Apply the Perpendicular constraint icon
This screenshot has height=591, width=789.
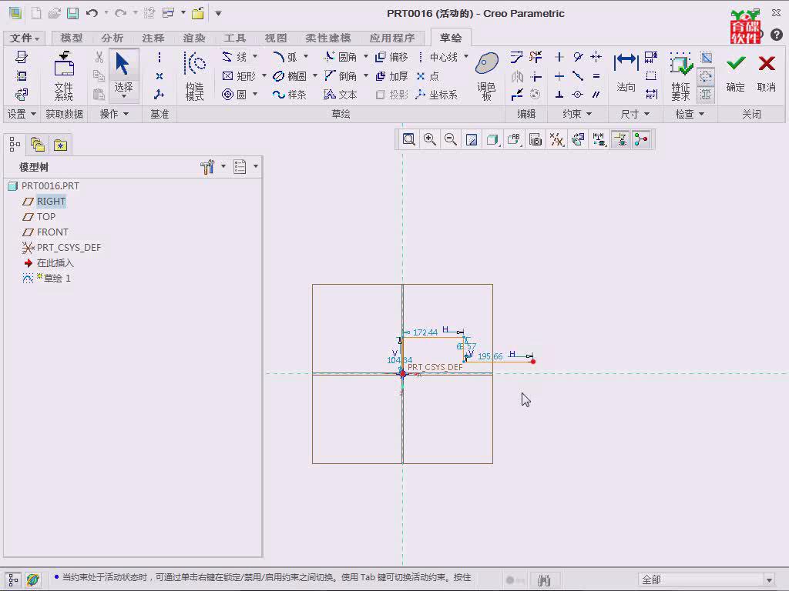click(559, 95)
